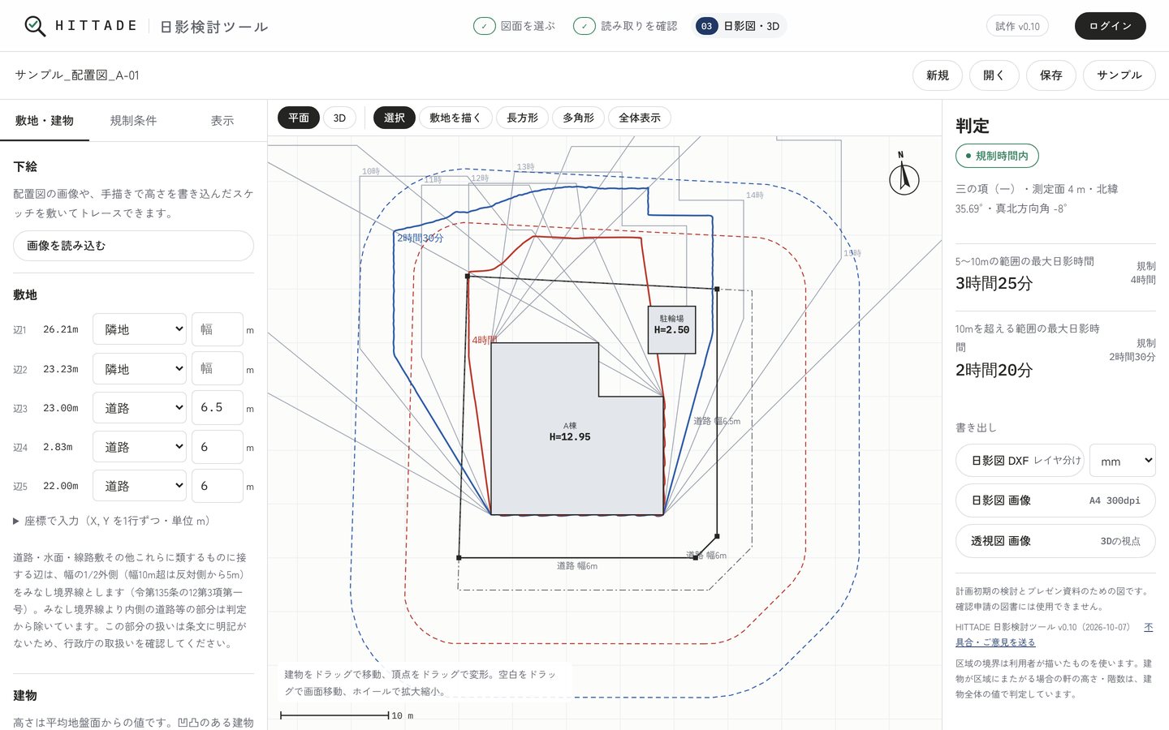The image size is (1169, 730).
Task: Export 日影図 DXF file
Action: 1020,461
